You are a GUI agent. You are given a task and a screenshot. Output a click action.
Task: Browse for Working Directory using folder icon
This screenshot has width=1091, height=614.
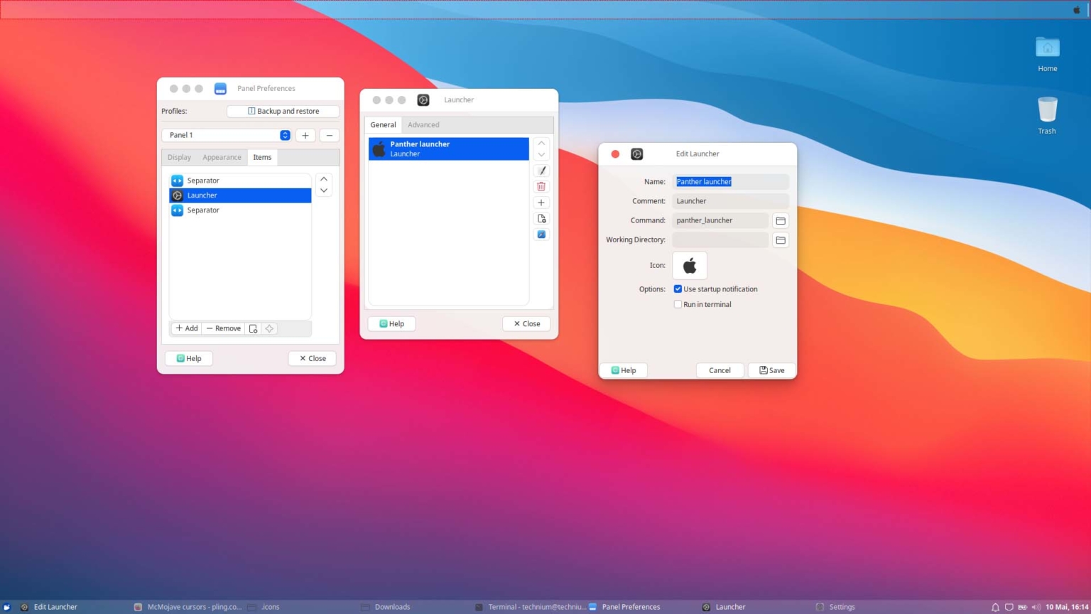781,240
